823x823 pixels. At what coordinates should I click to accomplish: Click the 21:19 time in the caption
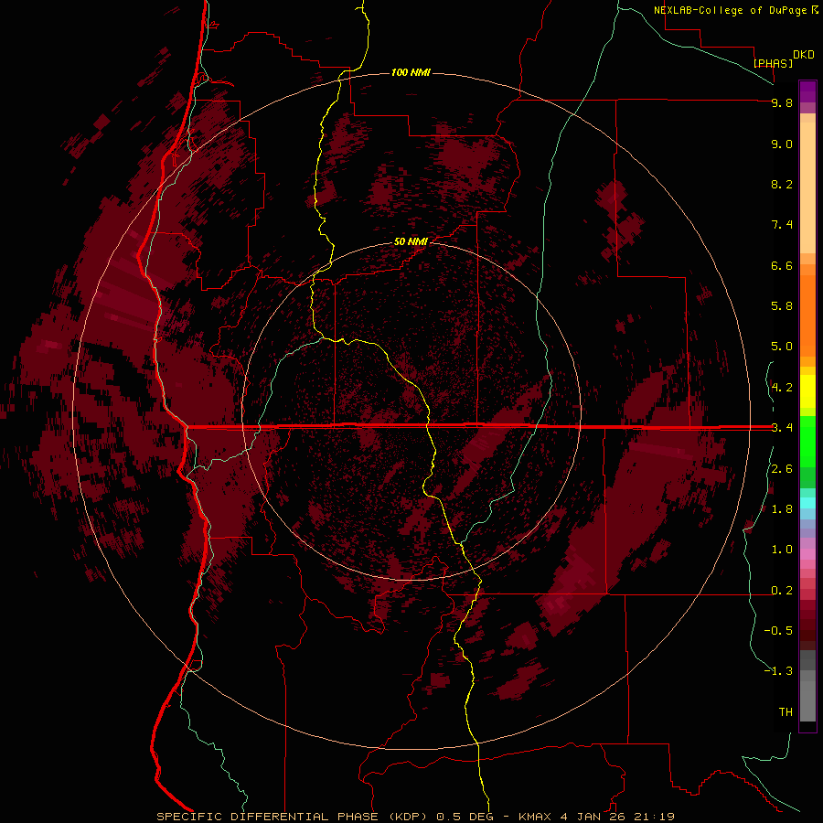point(657,817)
